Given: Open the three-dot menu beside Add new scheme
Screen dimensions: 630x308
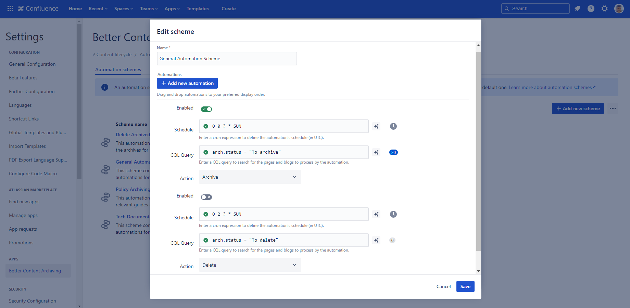Looking at the screenshot, I should [x=613, y=108].
